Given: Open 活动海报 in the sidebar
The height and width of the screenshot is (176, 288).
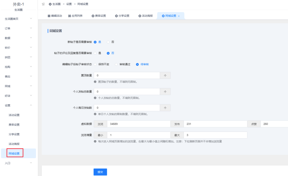Looking at the screenshot, I should point(14,144).
